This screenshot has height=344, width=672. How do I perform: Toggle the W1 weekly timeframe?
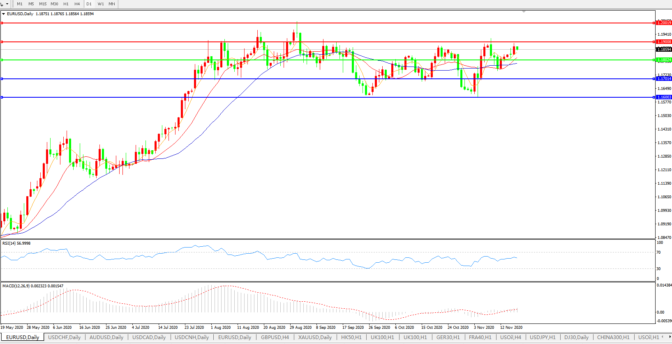click(101, 4)
